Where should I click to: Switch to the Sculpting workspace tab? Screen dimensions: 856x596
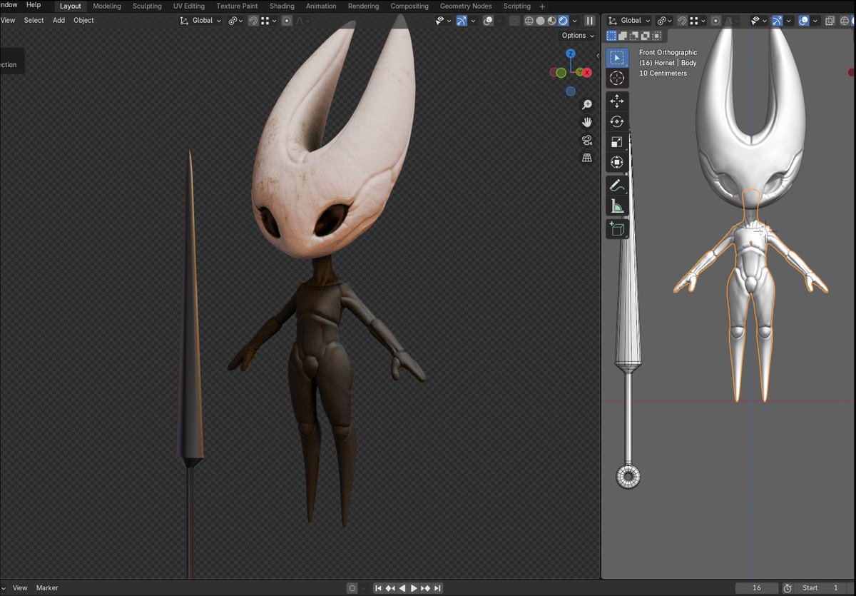pos(147,6)
